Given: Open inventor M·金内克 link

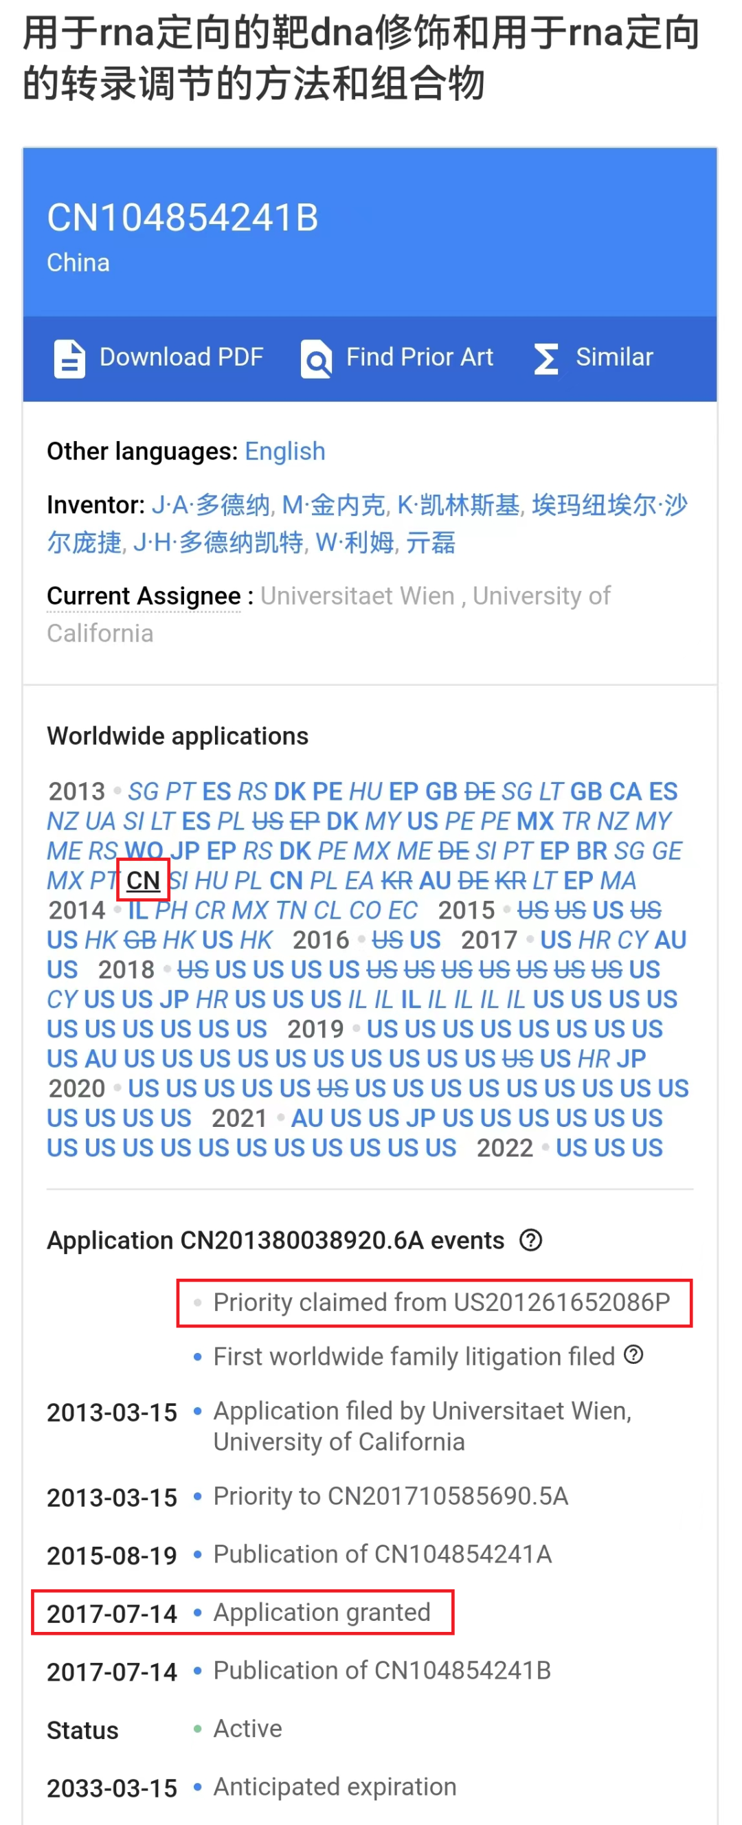Looking at the screenshot, I should 333,505.
